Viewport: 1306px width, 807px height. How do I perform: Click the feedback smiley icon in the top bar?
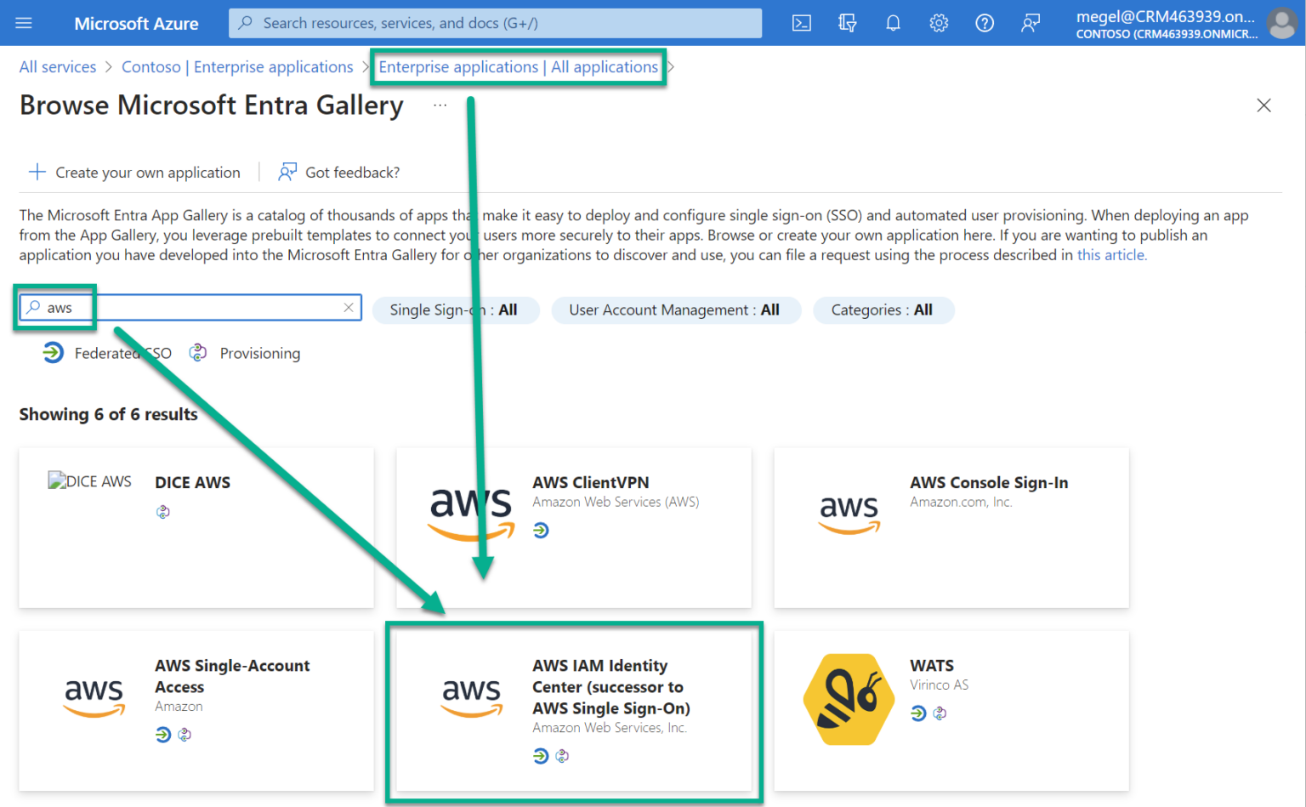1031,23
